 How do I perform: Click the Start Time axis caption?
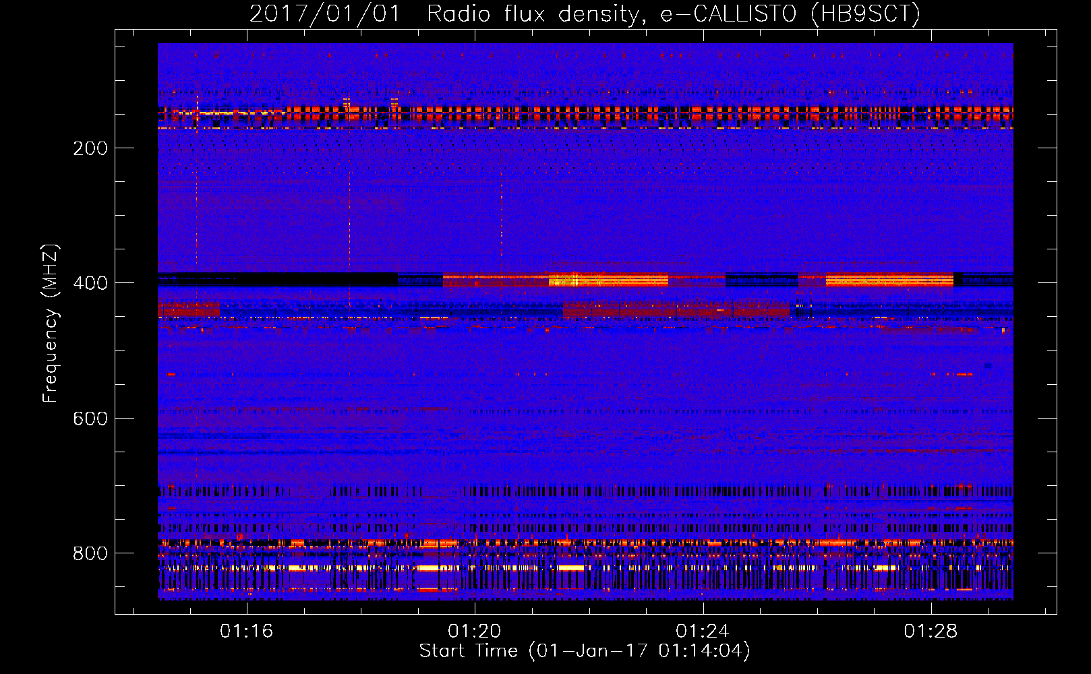(585, 651)
